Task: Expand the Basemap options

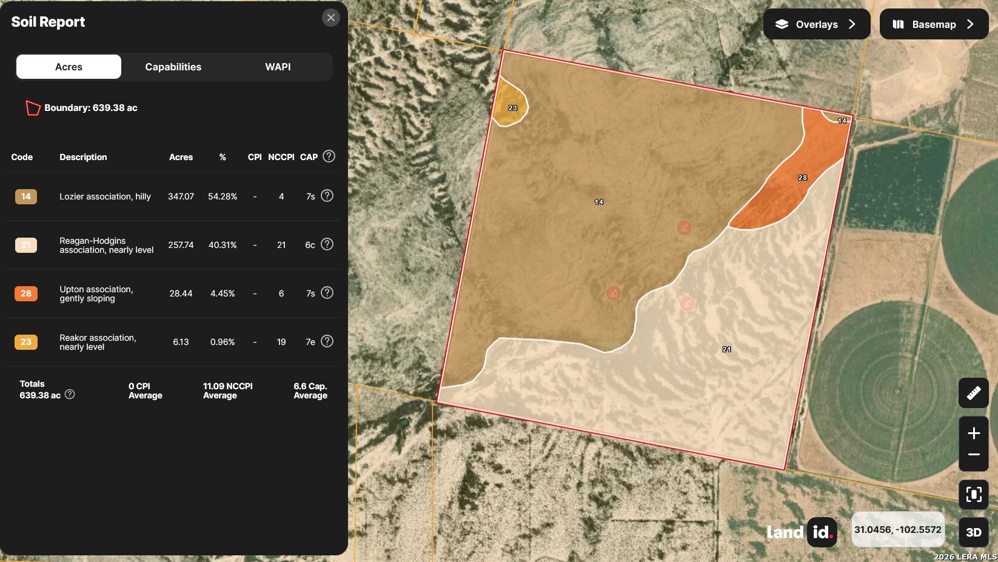Action: [933, 24]
